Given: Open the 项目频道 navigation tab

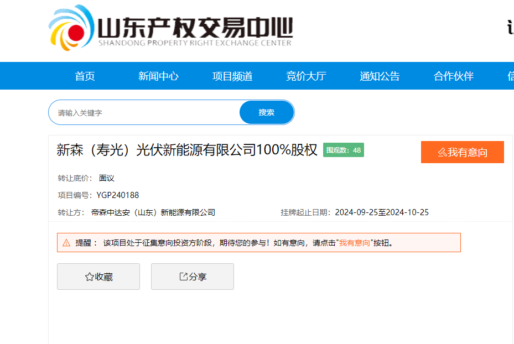Looking at the screenshot, I should 232,76.
